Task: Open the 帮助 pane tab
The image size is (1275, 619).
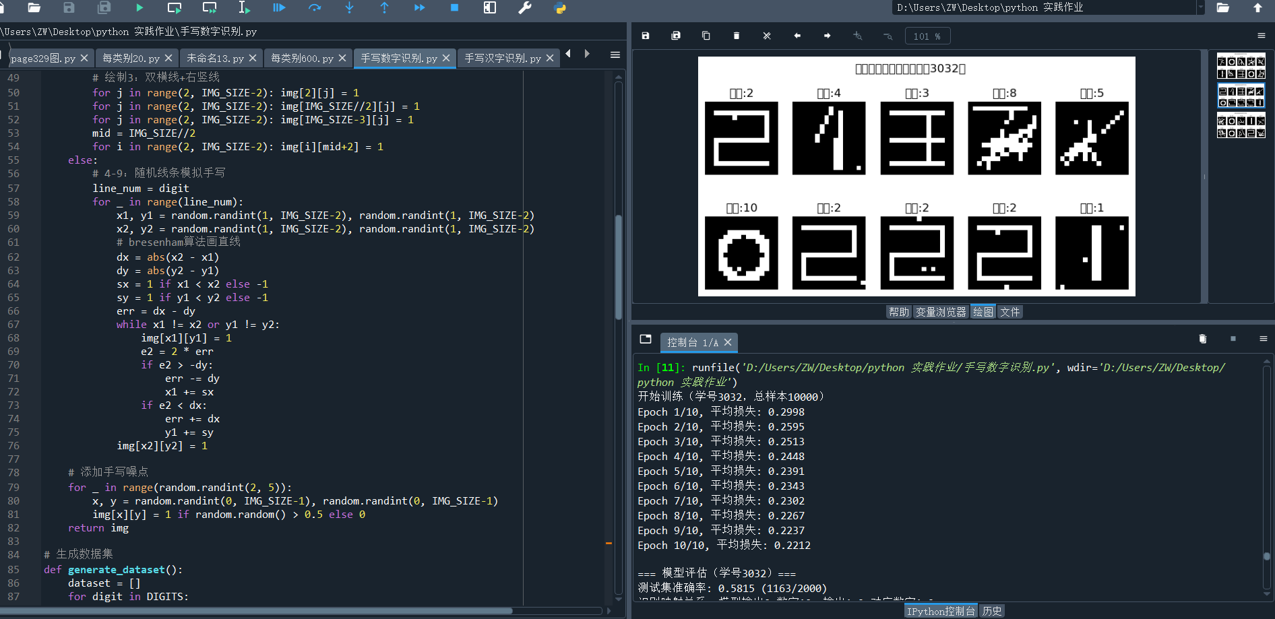Action: (x=899, y=312)
